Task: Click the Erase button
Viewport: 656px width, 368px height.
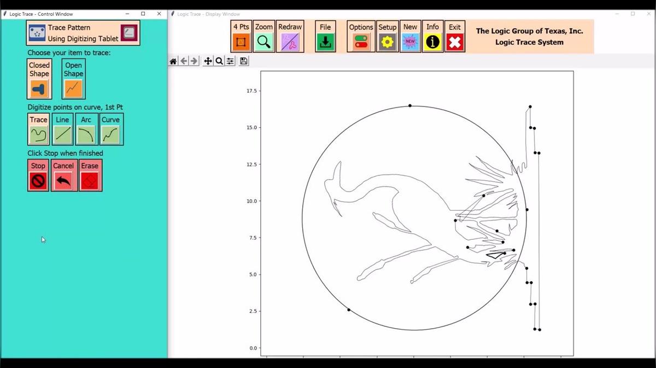Action: pyautogui.click(x=90, y=175)
